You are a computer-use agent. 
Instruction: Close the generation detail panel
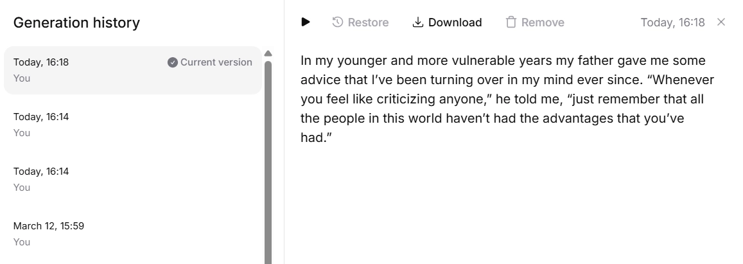[721, 22]
